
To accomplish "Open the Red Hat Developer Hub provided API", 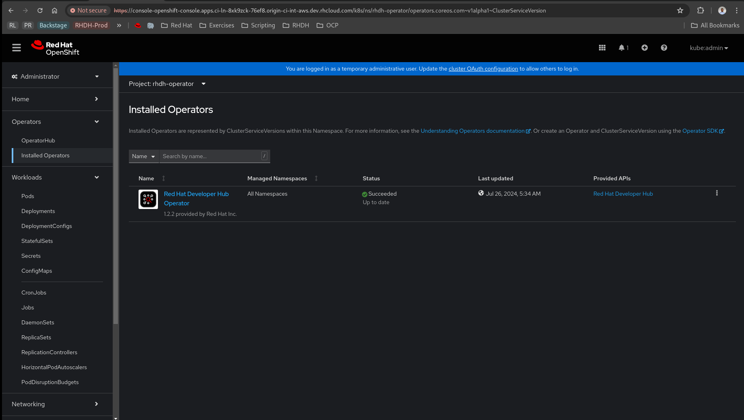I will coord(623,194).
